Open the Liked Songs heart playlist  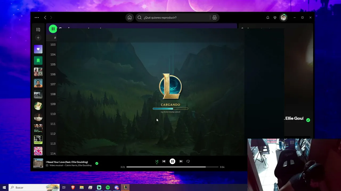click(x=38, y=49)
